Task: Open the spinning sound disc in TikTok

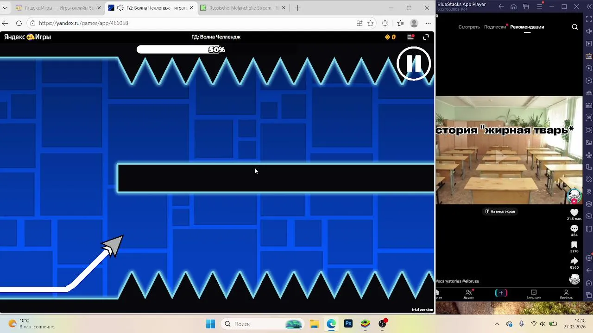Action: pos(574,279)
